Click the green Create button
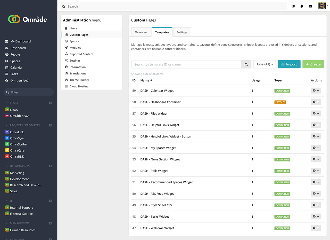Image resolution: width=330 pixels, height=240 pixels. click(x=313, y=64)
